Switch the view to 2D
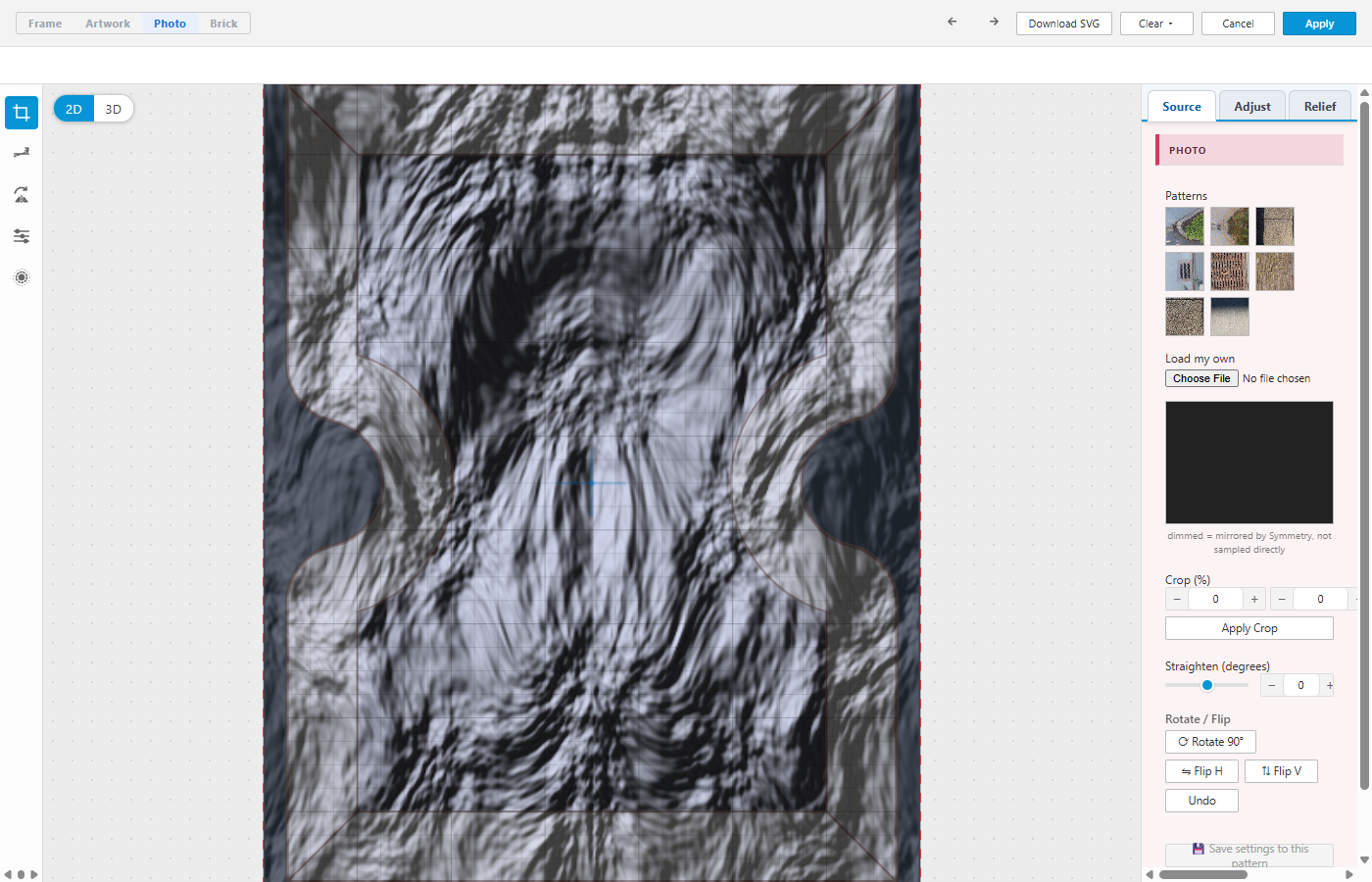This screenshot has width=1372, height=882. click(73, 109)
